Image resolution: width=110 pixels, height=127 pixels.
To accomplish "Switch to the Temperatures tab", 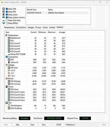I will [9, 27].
